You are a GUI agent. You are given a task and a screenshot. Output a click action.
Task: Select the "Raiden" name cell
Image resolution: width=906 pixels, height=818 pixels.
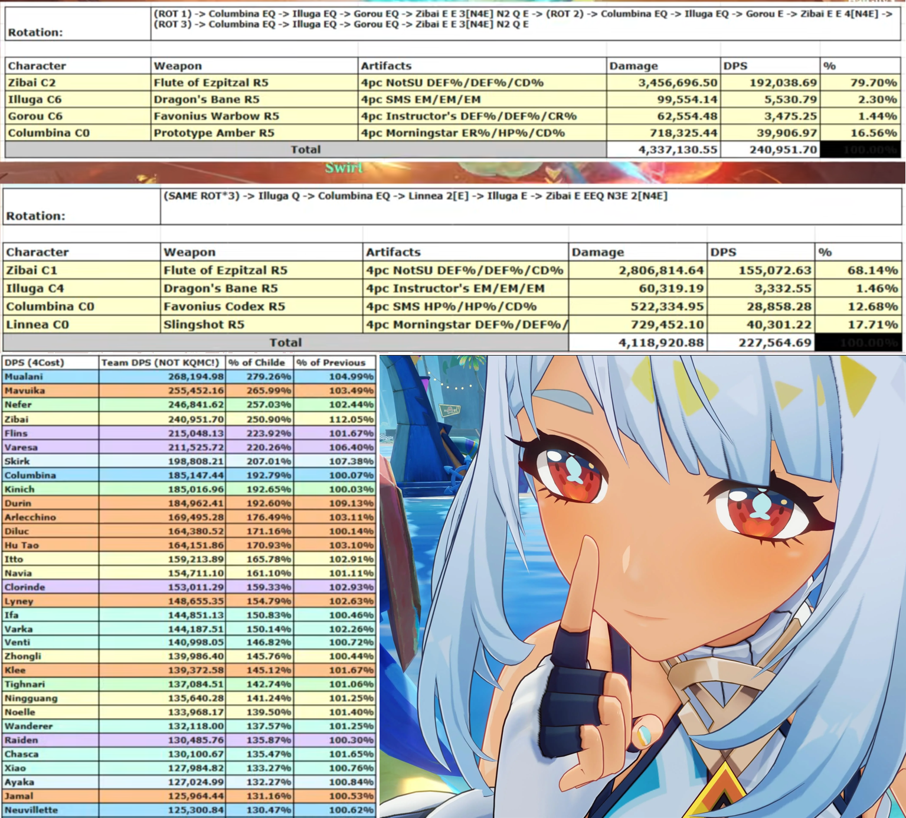click(x=50, y=740)
